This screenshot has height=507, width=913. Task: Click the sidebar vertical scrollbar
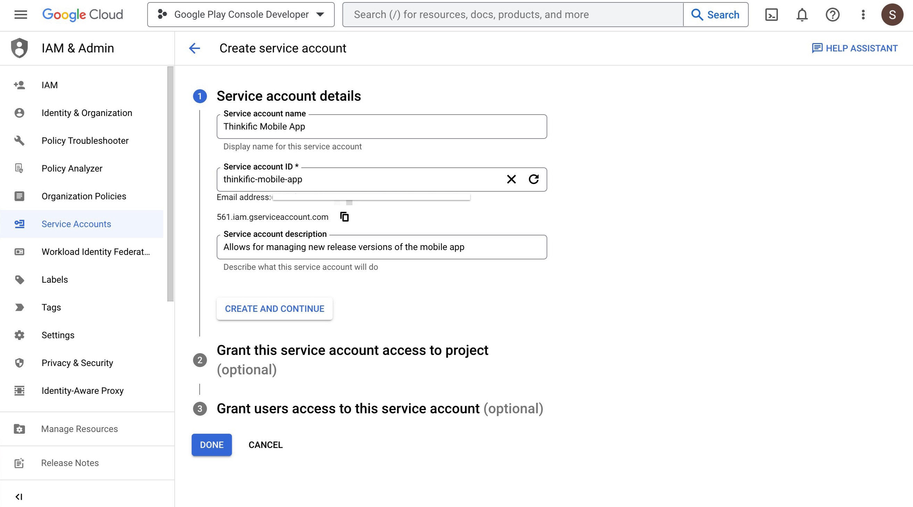[x=171, y=184]
